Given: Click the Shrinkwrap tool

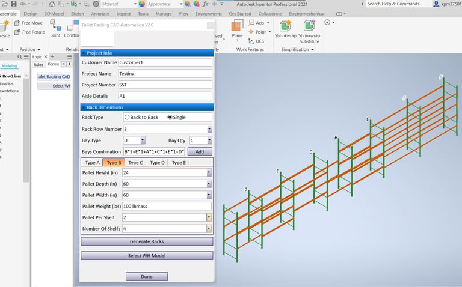Looking at the screenshot, I should [285, 29].
